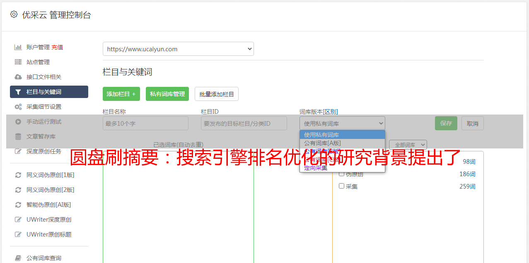This screenshot has width=529, height=263.
Task: Open the site URL dropdown https://www.ucaiyun.com
Action: click(x=178, y=49)
